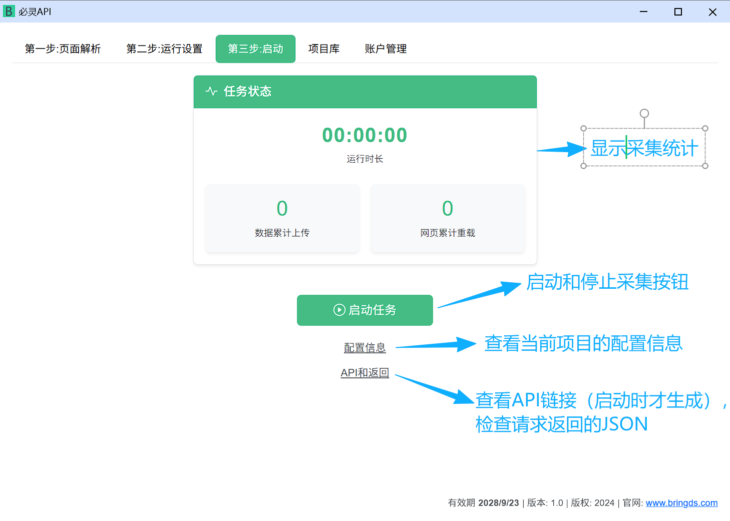Select the annotation box rotation handle

coord(644,114)
